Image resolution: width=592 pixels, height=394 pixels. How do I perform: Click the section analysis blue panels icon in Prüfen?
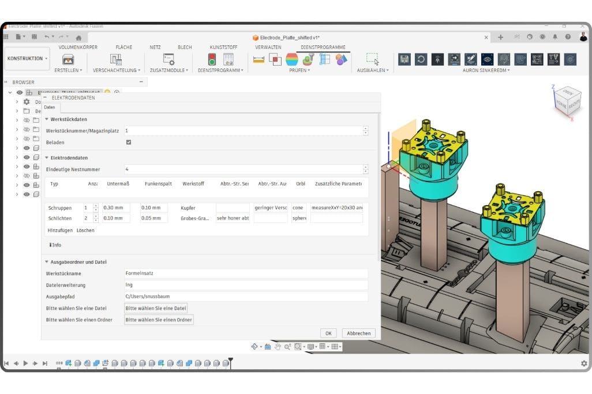pos(325,59)
